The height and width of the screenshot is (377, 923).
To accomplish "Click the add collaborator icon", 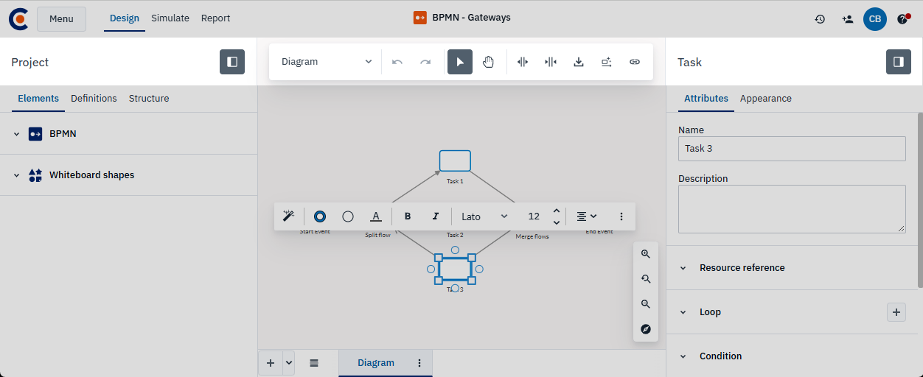I will click(x=847, y=19).
